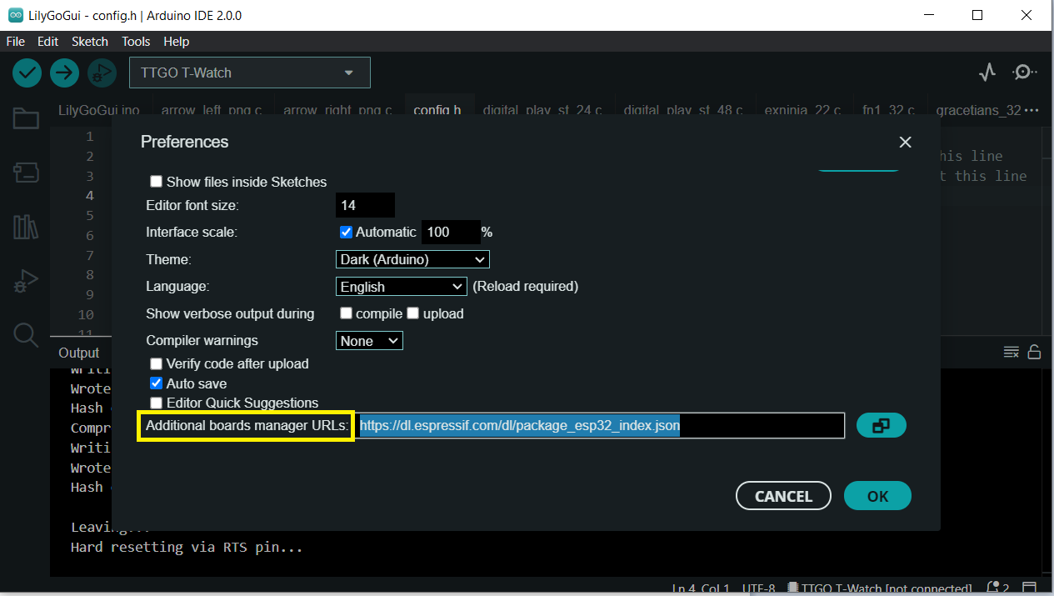Open the Sketch menu
Viewport: 1054px width, 596px height.
coord(90,41)
